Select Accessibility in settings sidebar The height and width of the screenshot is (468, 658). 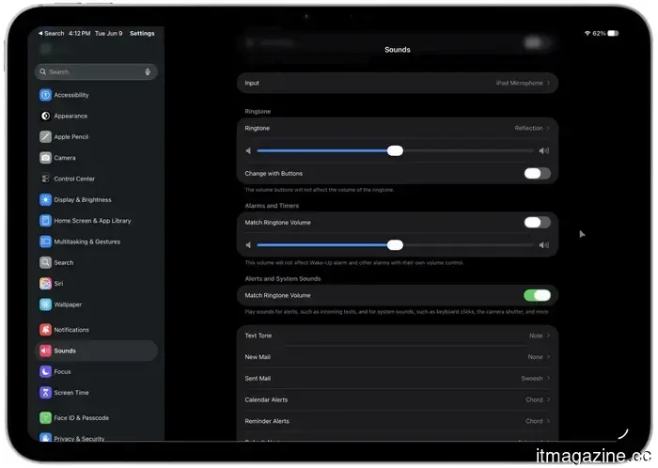click(x=97, y=95)
